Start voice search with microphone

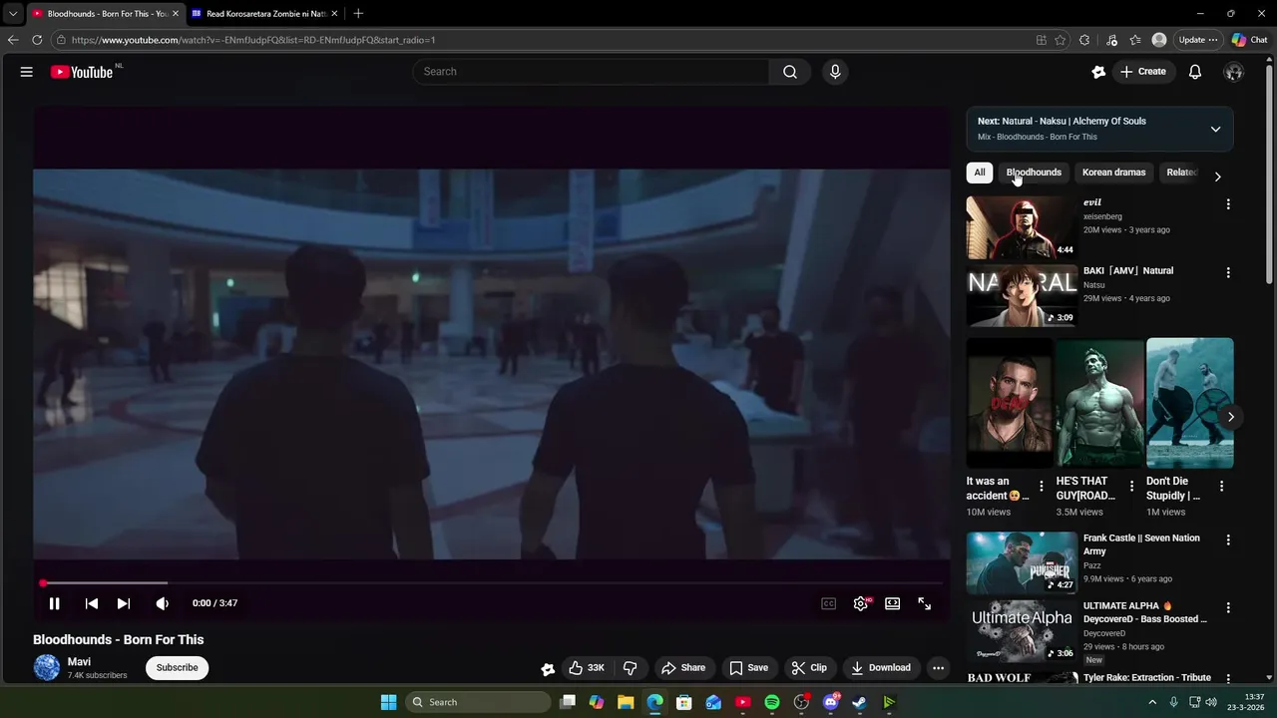pyautogui.click(x=835, y=72)
